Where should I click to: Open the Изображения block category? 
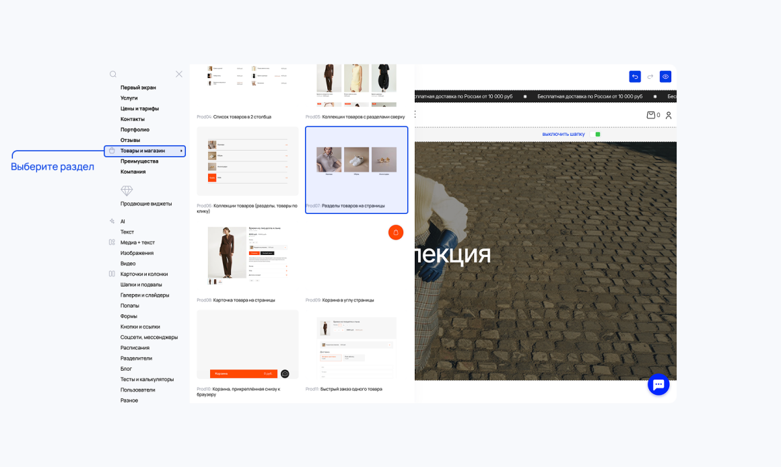click(x=137, y=253)
